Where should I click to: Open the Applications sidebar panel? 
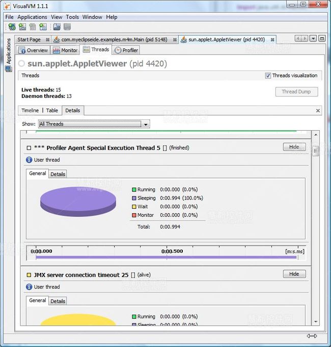[x=8, y=51]
